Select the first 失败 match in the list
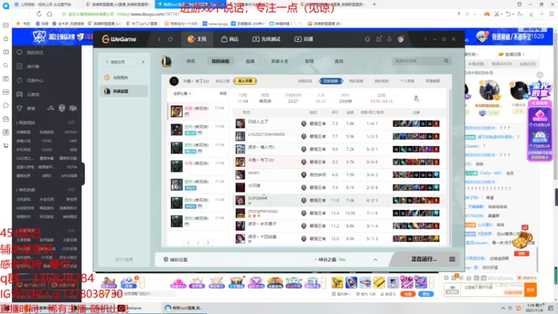 tap(198, 111)
